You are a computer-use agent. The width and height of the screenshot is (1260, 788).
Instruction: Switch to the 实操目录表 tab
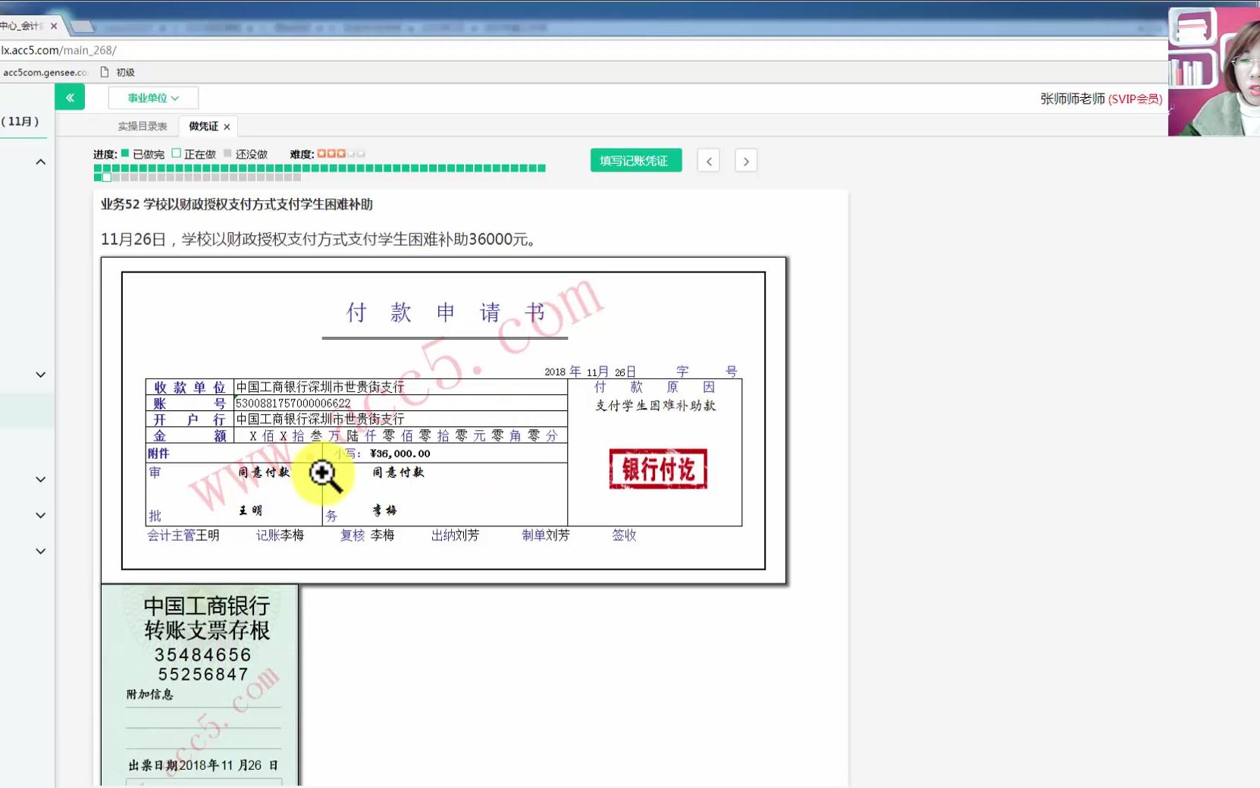(143, 126)
